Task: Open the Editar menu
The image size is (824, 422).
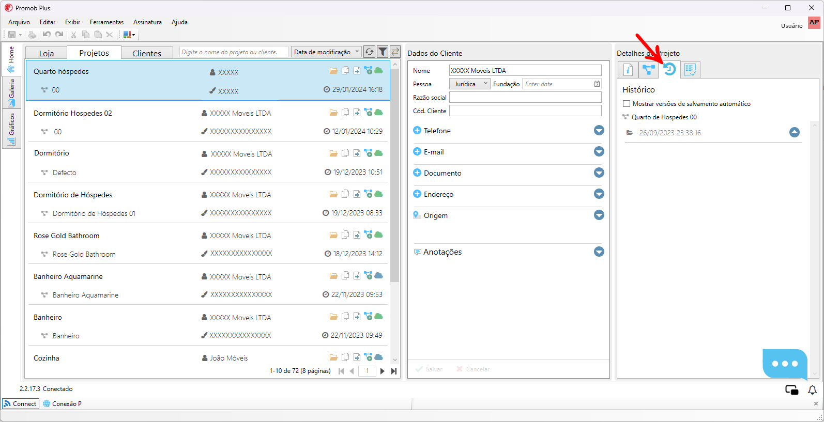Action: pos(48,22)
